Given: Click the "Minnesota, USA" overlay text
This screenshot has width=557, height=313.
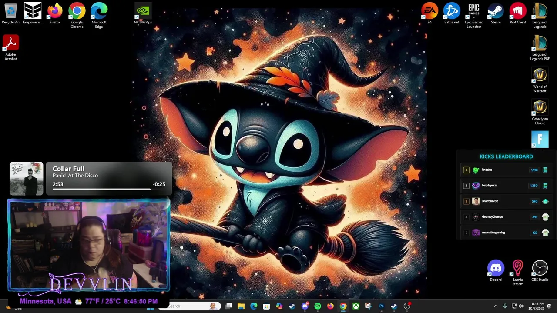Looking at the screenshot, I should tap(46, 301).
